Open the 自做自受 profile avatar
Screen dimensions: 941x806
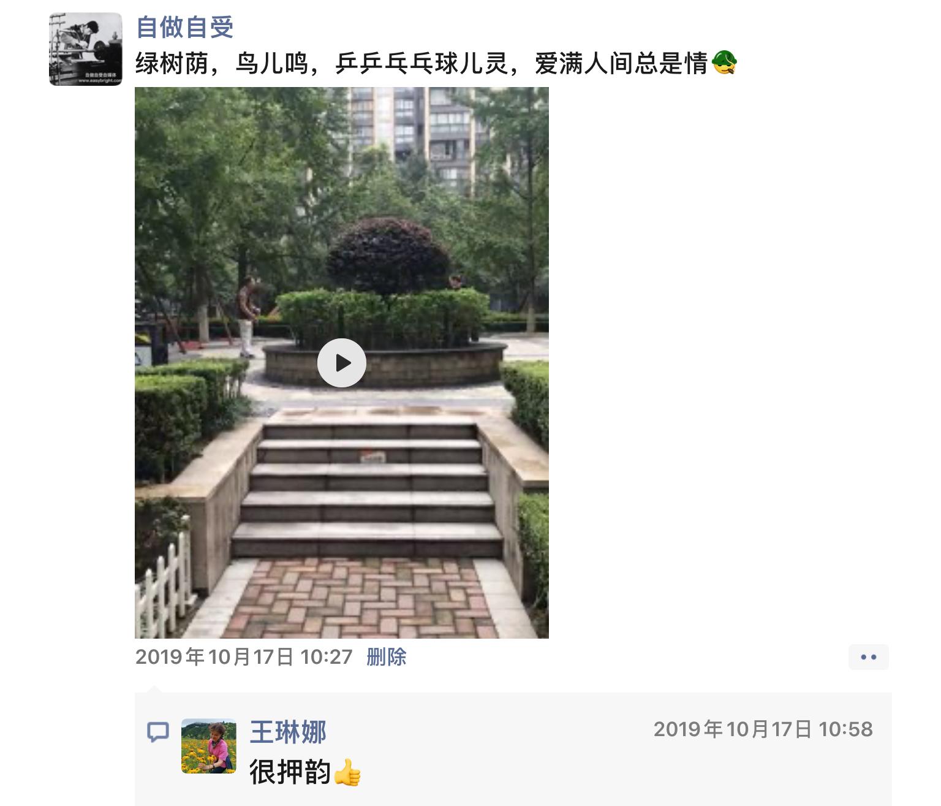coord(86,49)
